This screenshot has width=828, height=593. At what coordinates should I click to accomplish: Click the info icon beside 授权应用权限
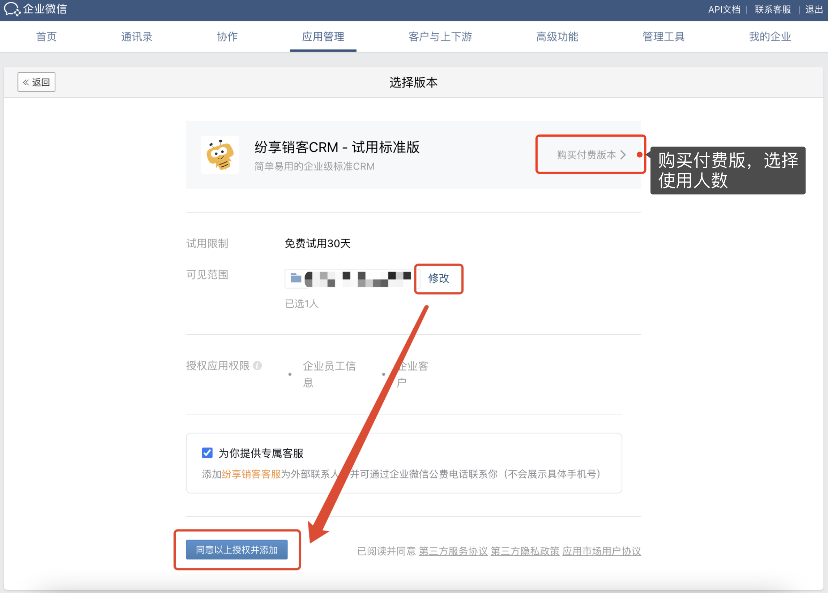click(x=257, y=366)
